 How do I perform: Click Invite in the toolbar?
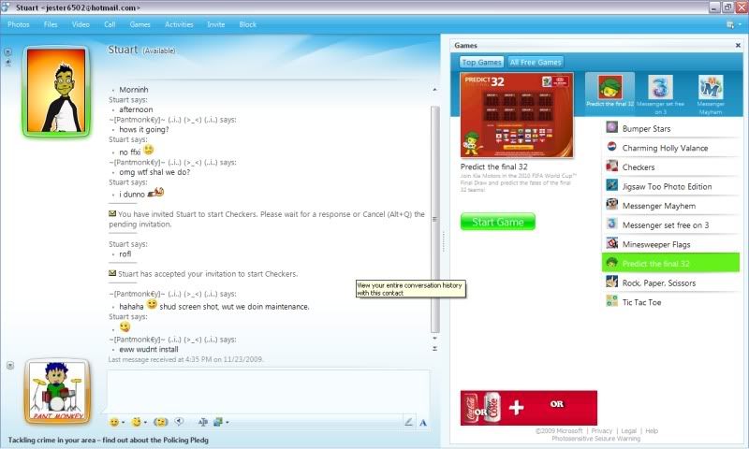(216, 24)
